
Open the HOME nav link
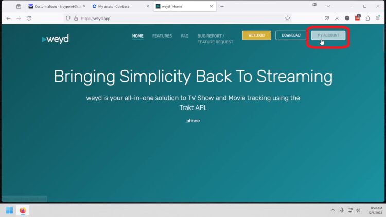pos(137,36)
